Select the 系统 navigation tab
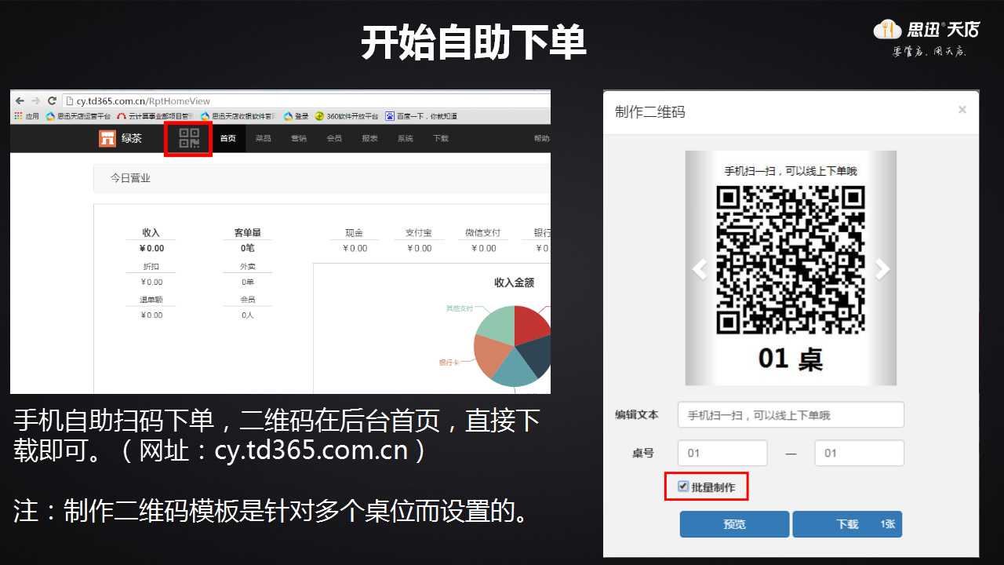 405,139
